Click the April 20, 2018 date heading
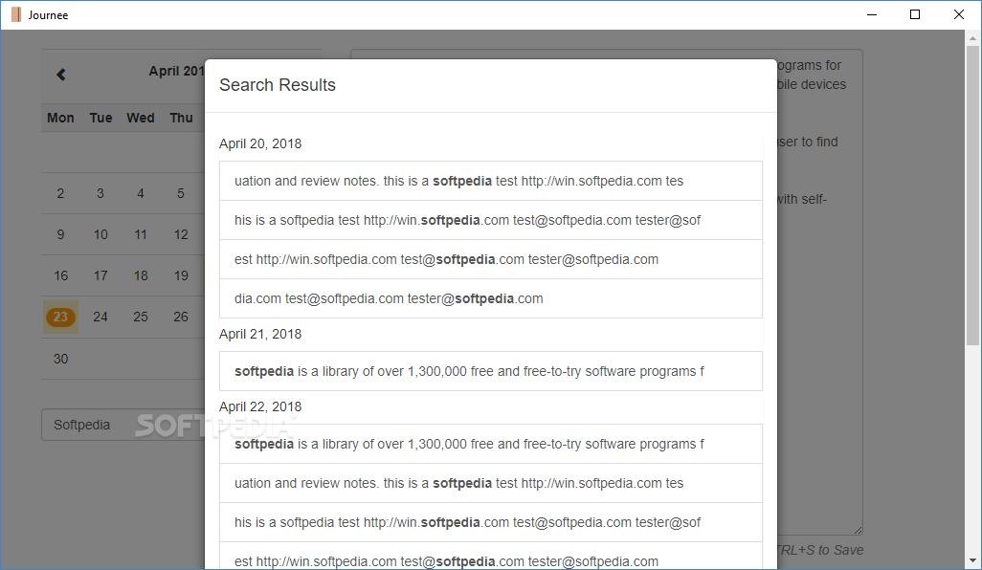982x570 pixels. [260, 143]
